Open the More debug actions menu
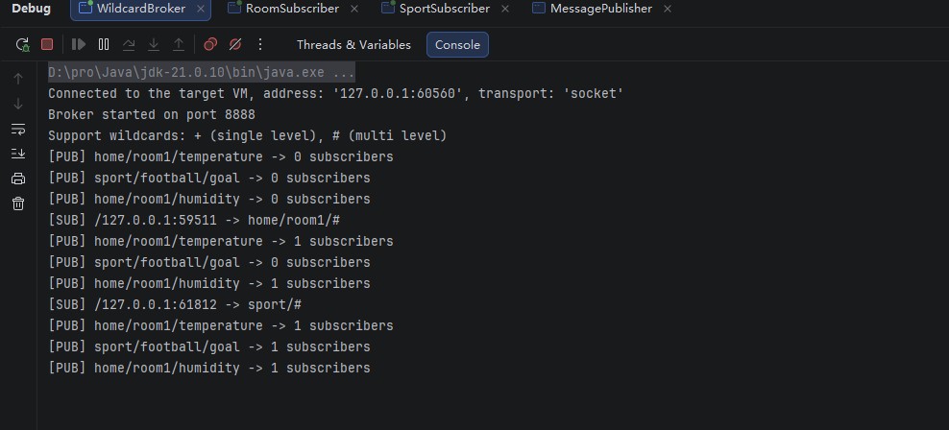 260,44
